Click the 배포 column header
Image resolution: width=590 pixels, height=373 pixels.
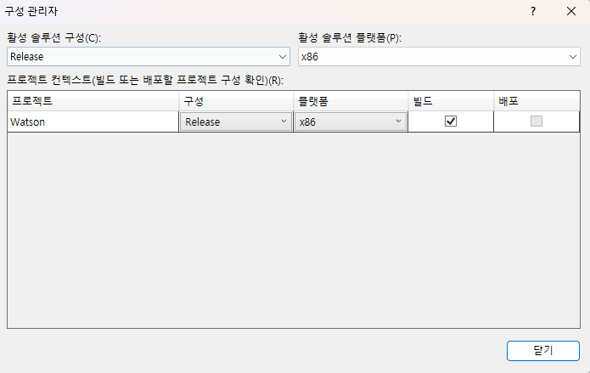(x=537, y=101)
